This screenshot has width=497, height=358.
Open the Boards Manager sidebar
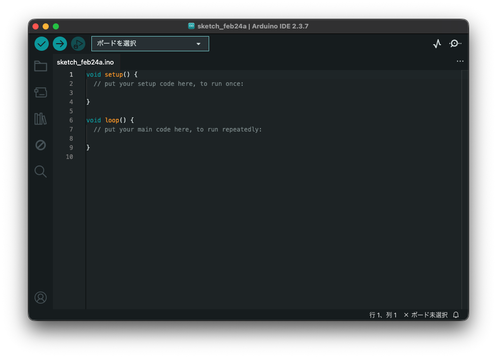tap(41, 92)
